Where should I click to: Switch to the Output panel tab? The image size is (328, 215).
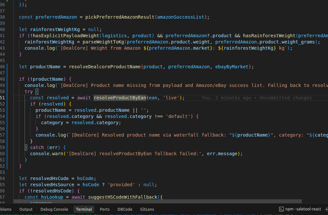coord(26,209)
